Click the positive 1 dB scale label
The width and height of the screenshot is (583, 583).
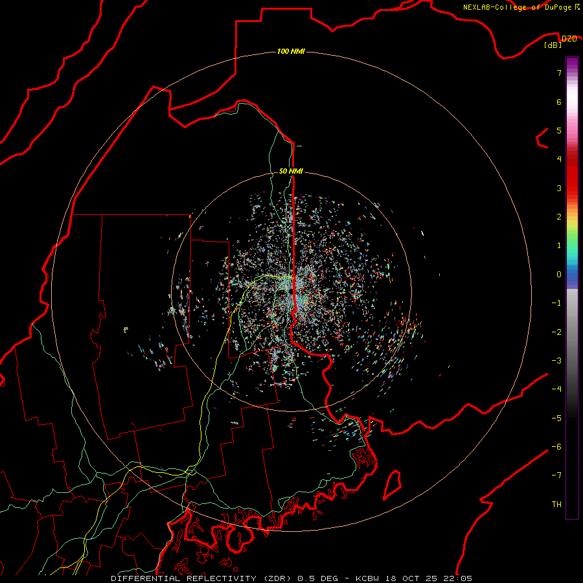(559, 246)
